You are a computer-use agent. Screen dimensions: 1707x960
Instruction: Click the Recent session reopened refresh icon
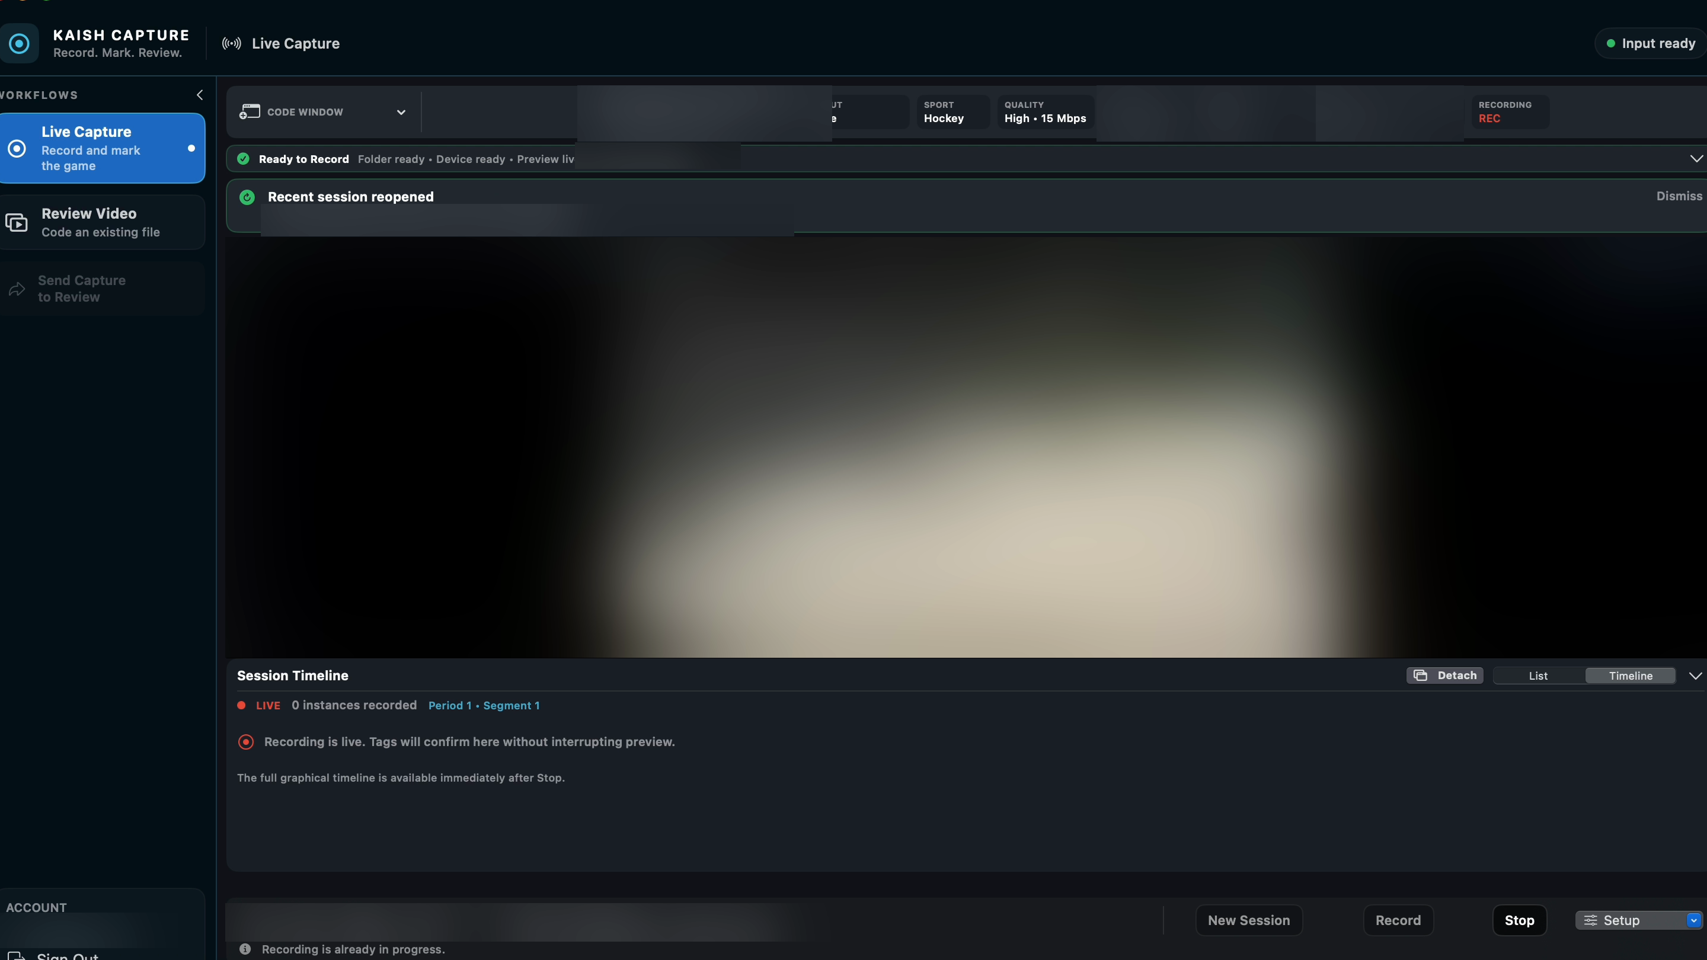click(247, 197)
